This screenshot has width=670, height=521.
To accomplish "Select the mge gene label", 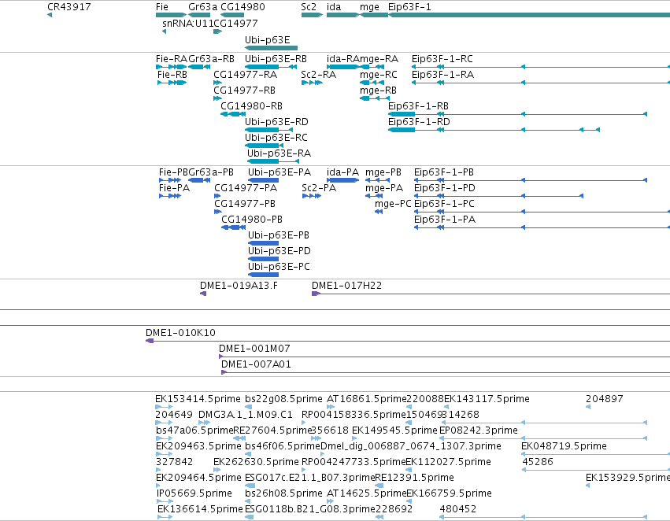I will click(x=369, y=7).
